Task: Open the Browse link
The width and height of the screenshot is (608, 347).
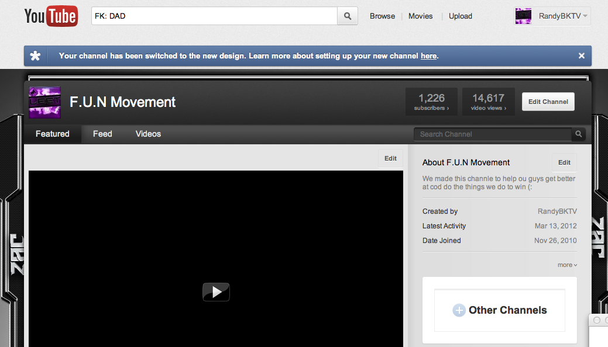Action: point(382,16)
